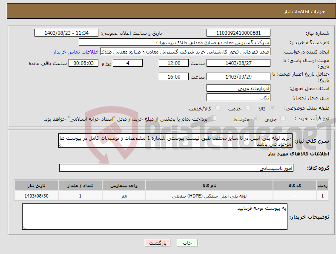
Task: Click the تعداد / مقدار column header
Action: coord(80,186)
